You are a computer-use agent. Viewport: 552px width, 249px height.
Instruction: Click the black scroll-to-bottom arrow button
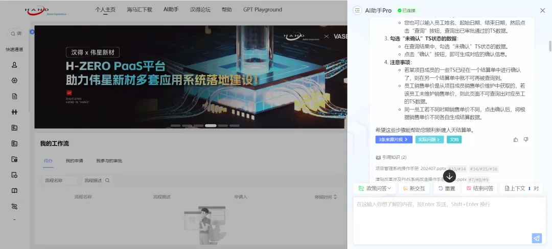tap(450, 176)
